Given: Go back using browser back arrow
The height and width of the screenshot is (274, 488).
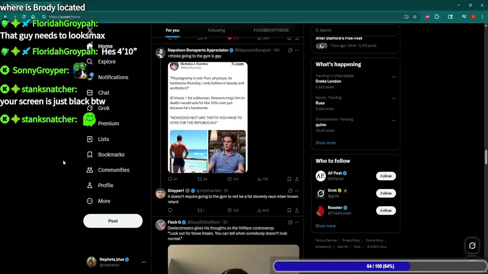Looking at the screenshot, I should click(x=5, y=17).
